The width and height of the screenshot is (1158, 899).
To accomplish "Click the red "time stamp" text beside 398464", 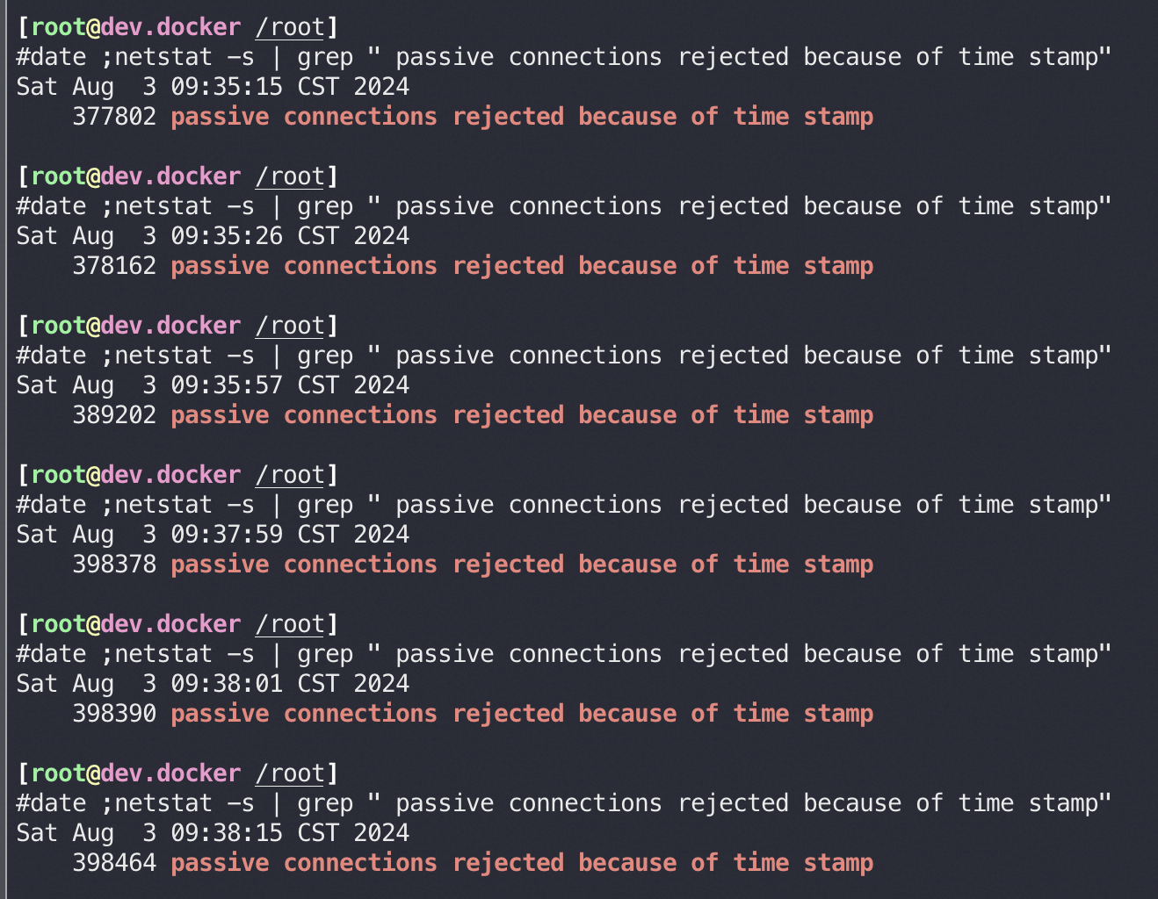I will click(803, 862).
